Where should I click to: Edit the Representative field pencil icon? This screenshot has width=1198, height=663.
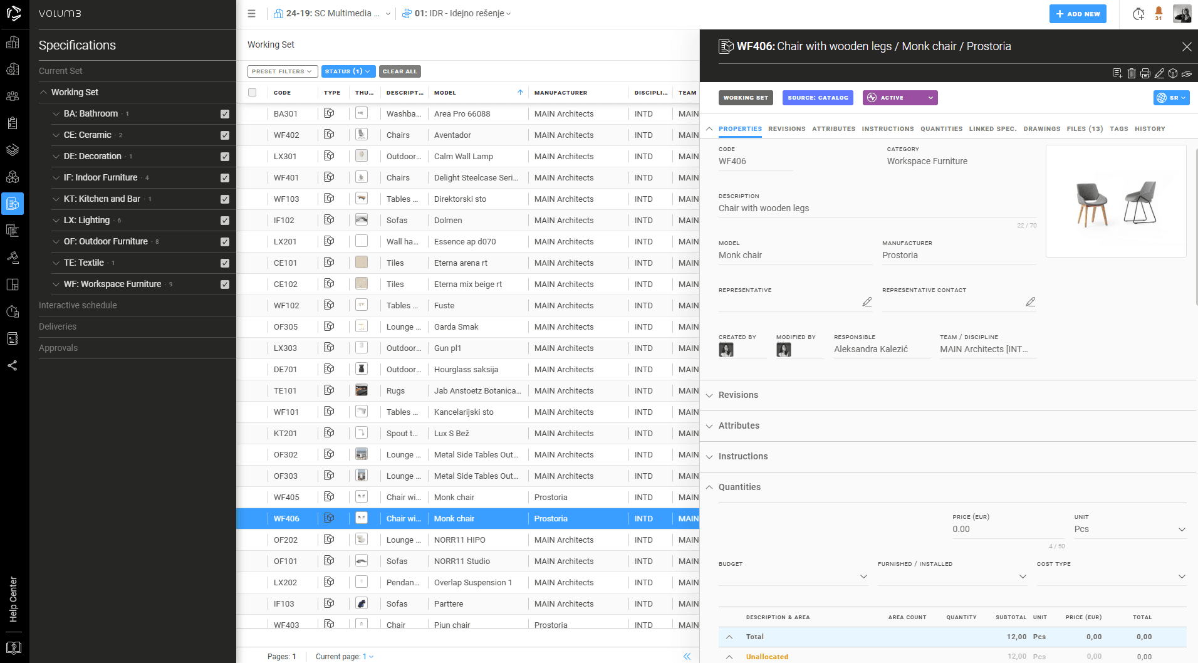point(867,302)
